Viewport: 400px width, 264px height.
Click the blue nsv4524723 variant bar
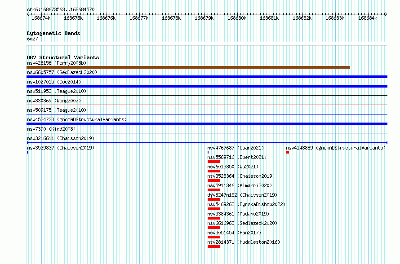[x=207, y=124]
